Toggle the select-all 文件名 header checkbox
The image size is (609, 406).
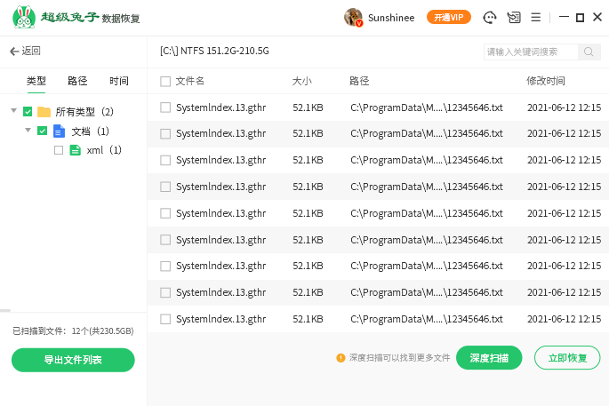point(165,82)
